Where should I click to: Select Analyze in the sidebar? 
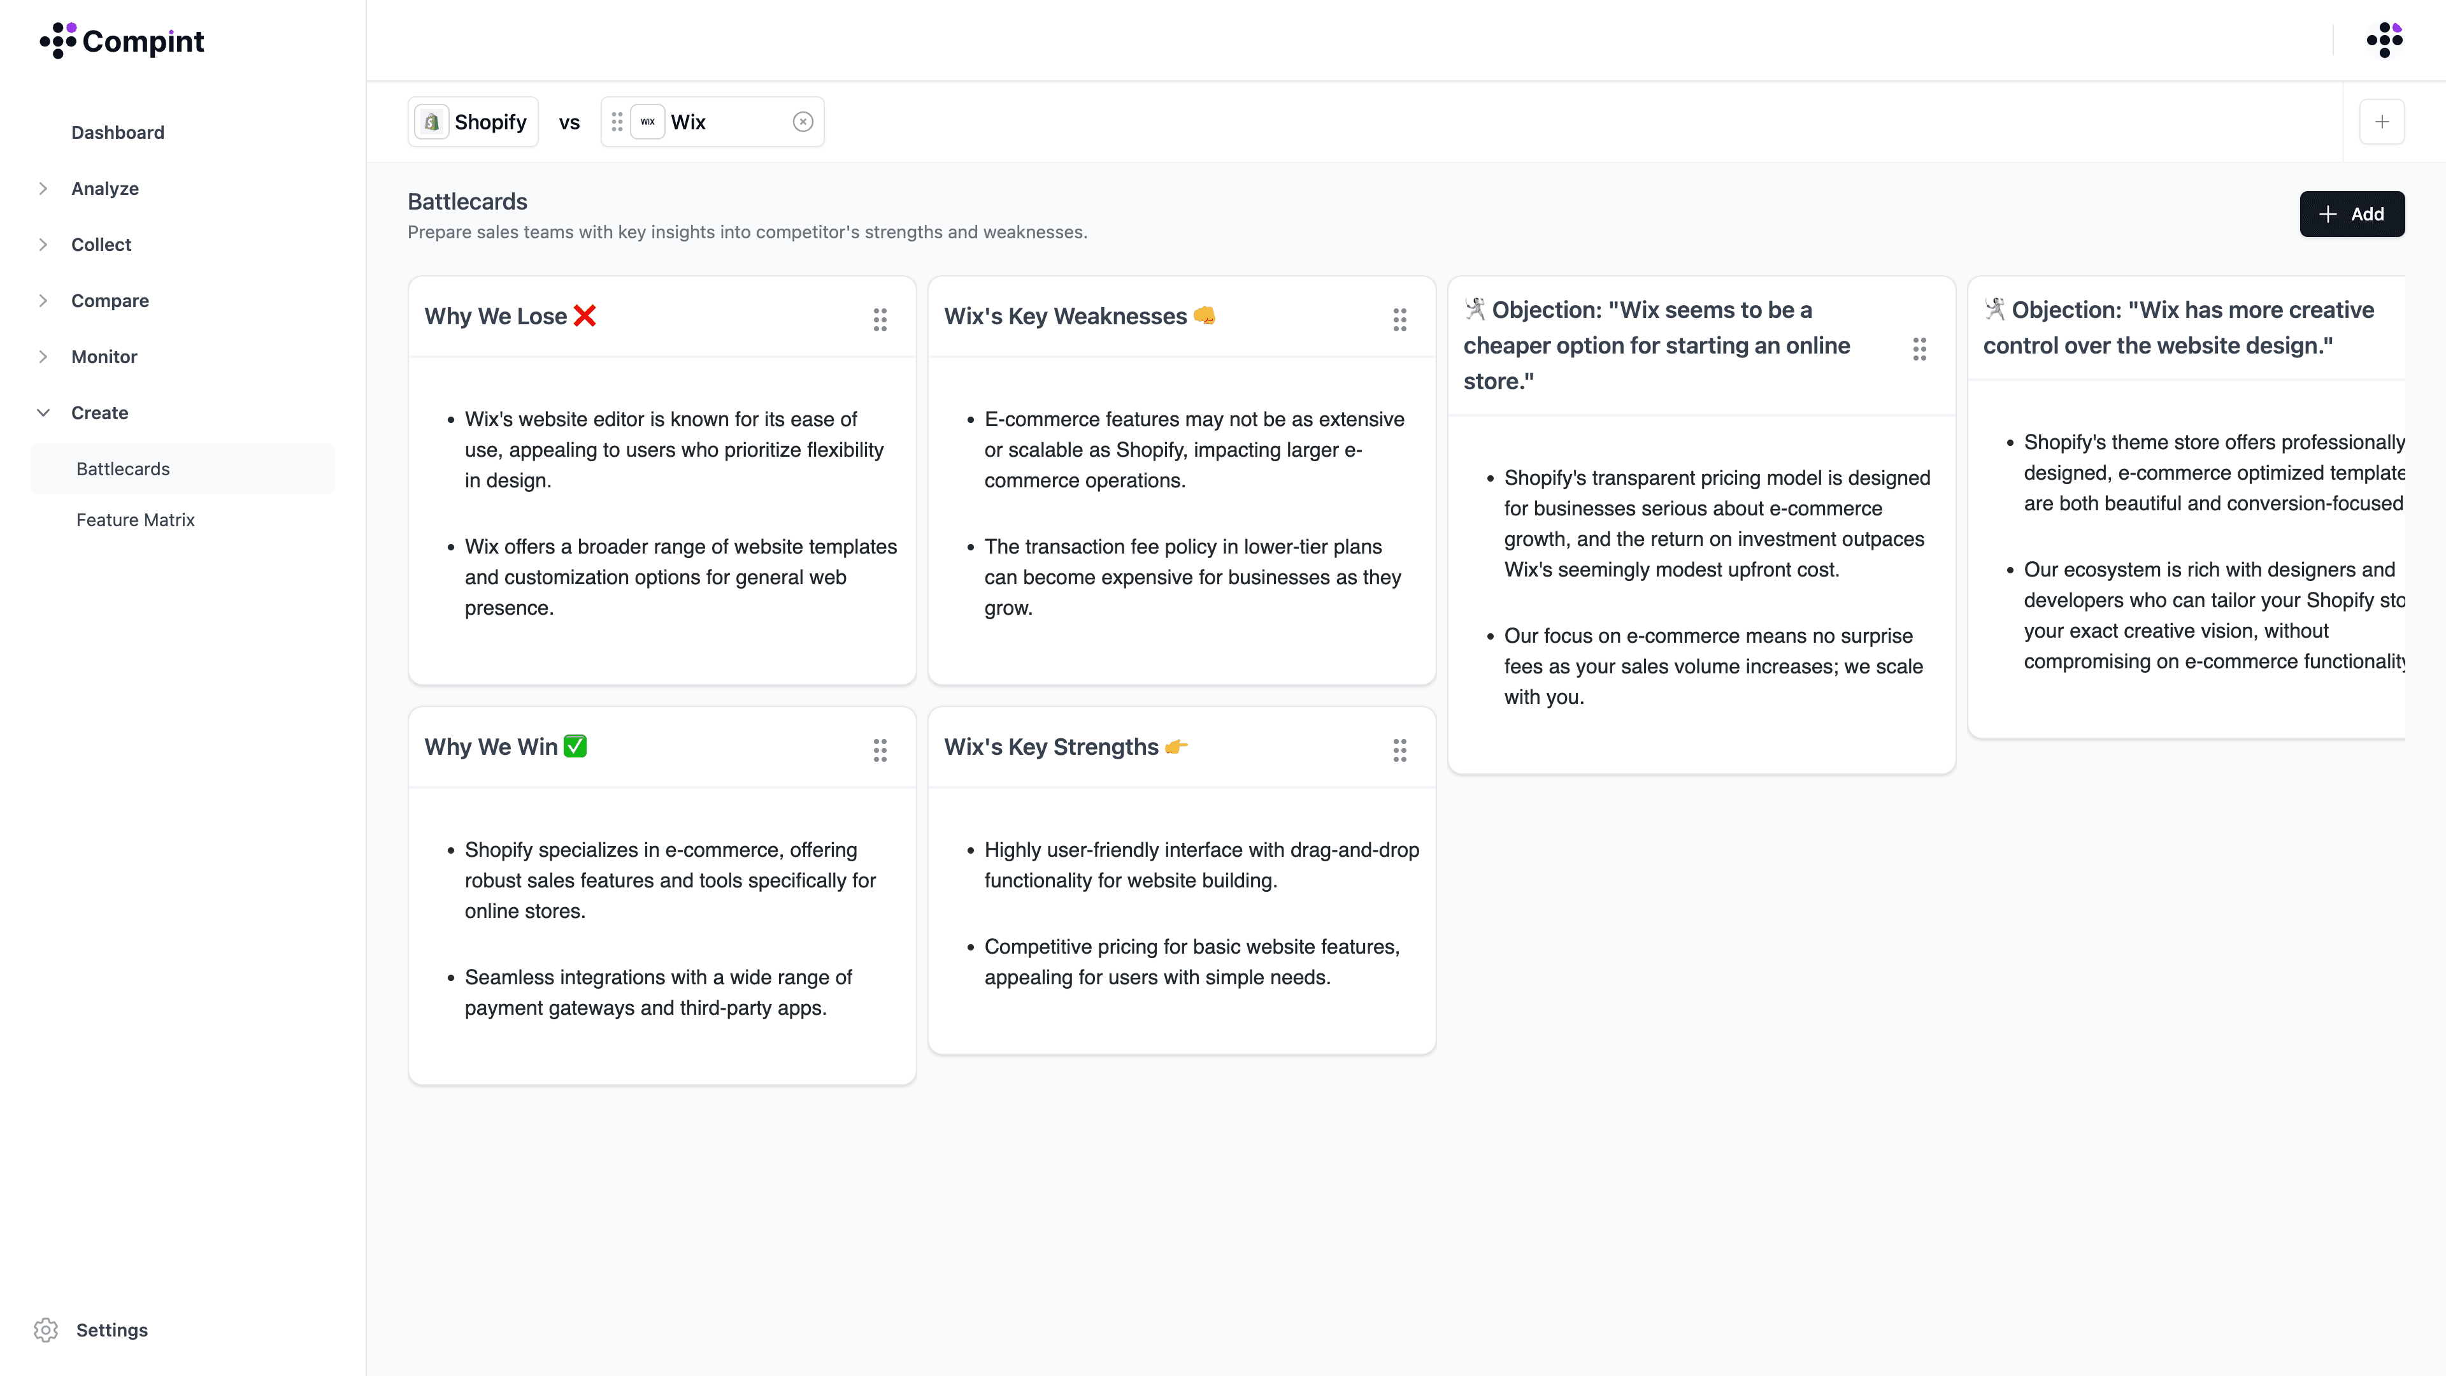104,188
